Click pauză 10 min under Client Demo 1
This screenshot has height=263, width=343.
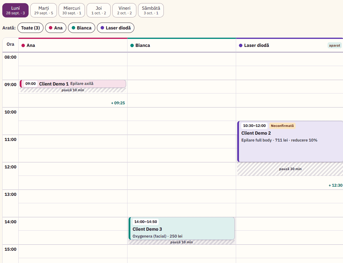(73, 90)
